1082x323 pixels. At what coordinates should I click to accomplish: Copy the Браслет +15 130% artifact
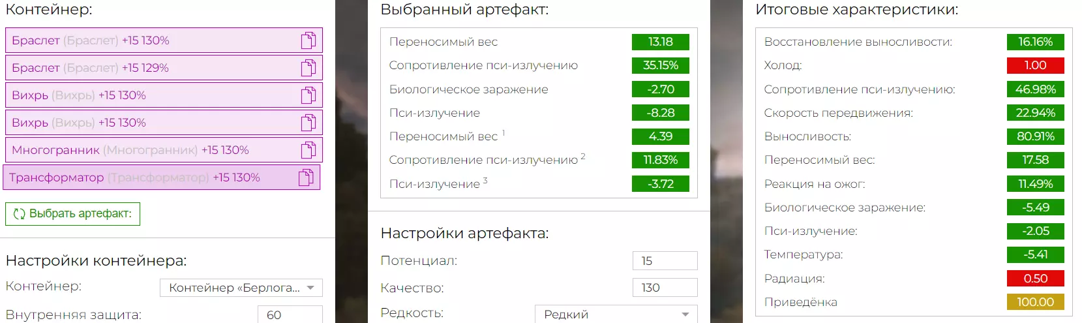308,40
